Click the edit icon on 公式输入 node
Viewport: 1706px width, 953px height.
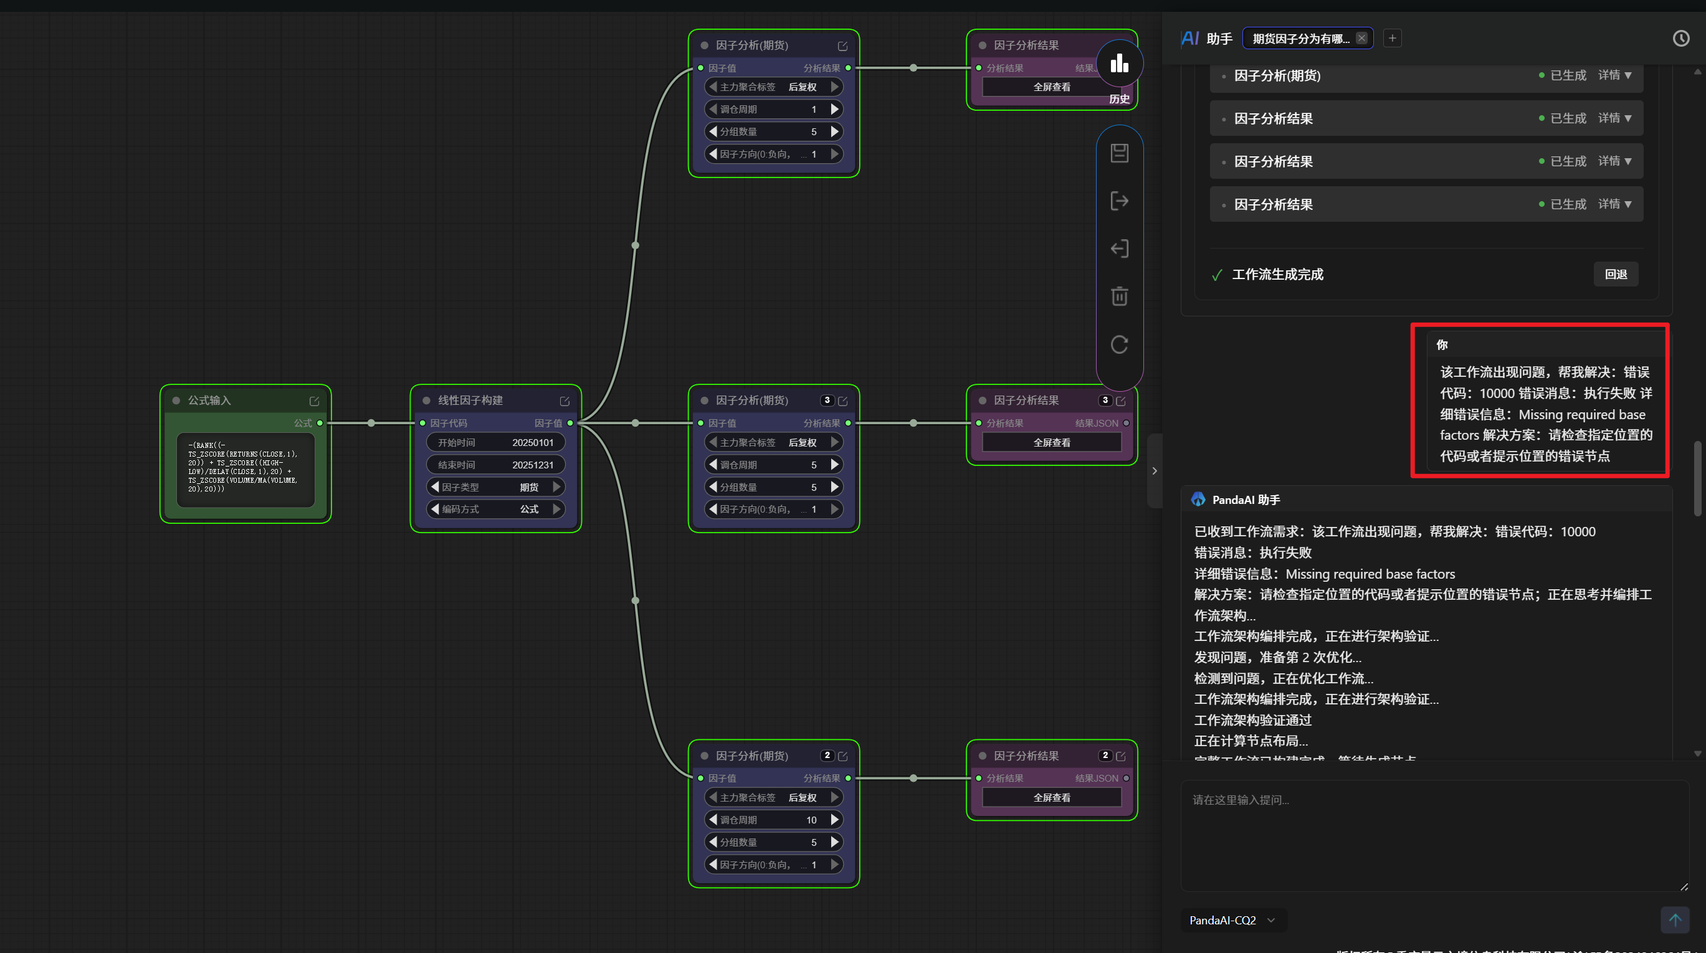[315, 401]
